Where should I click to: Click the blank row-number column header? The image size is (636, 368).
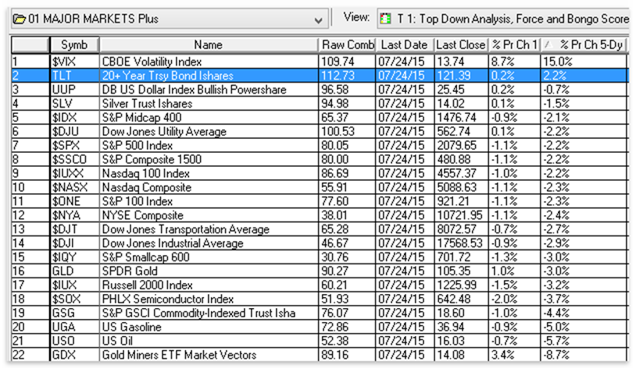tap(30, 44)
